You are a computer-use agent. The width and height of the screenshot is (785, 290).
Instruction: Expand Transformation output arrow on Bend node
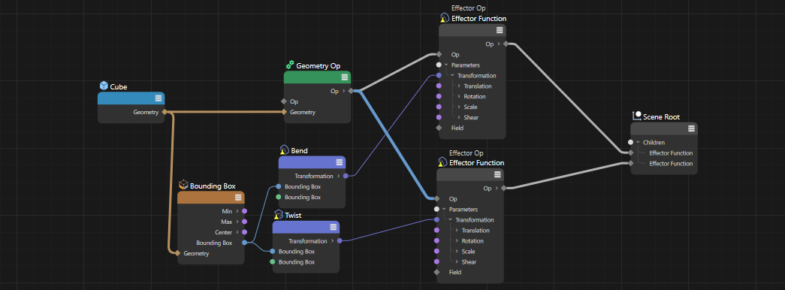click(339, 177)
